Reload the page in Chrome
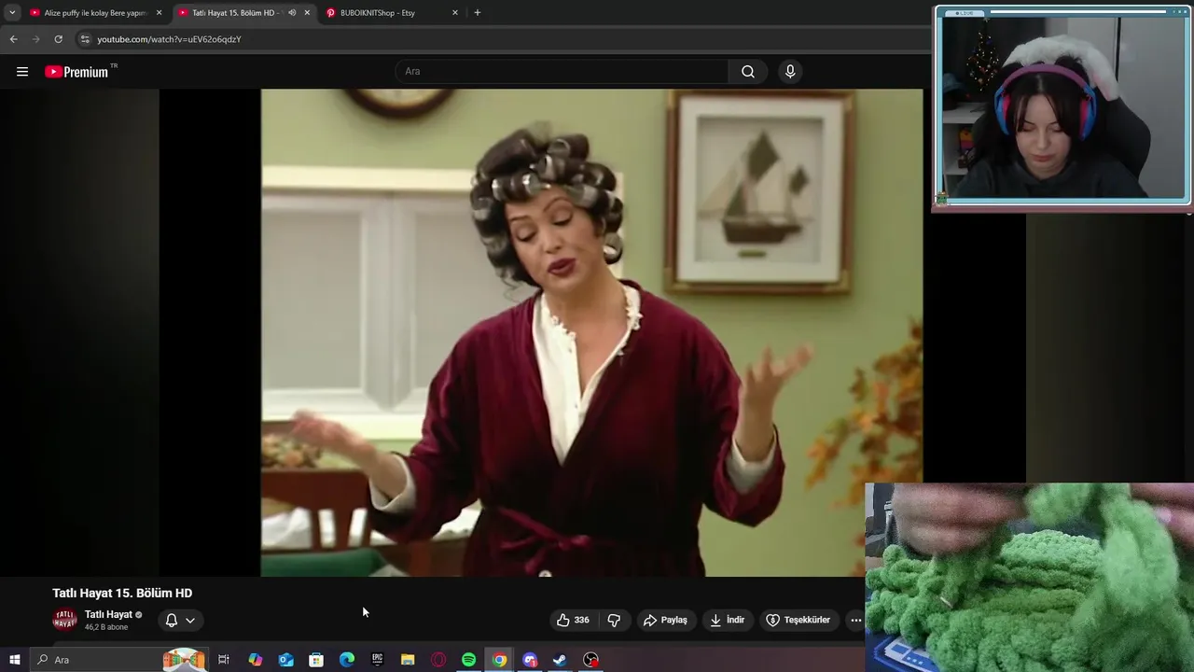This screenshot has width=1194, height=672. [58, 39]
